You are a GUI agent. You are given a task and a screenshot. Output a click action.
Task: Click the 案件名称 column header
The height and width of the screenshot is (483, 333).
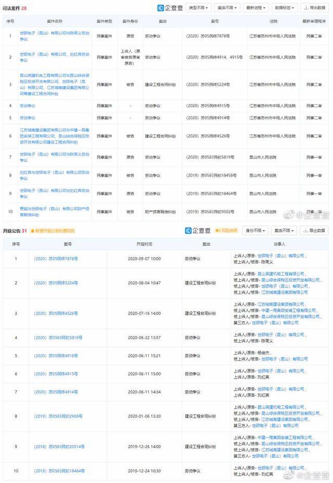click(55, 21)
